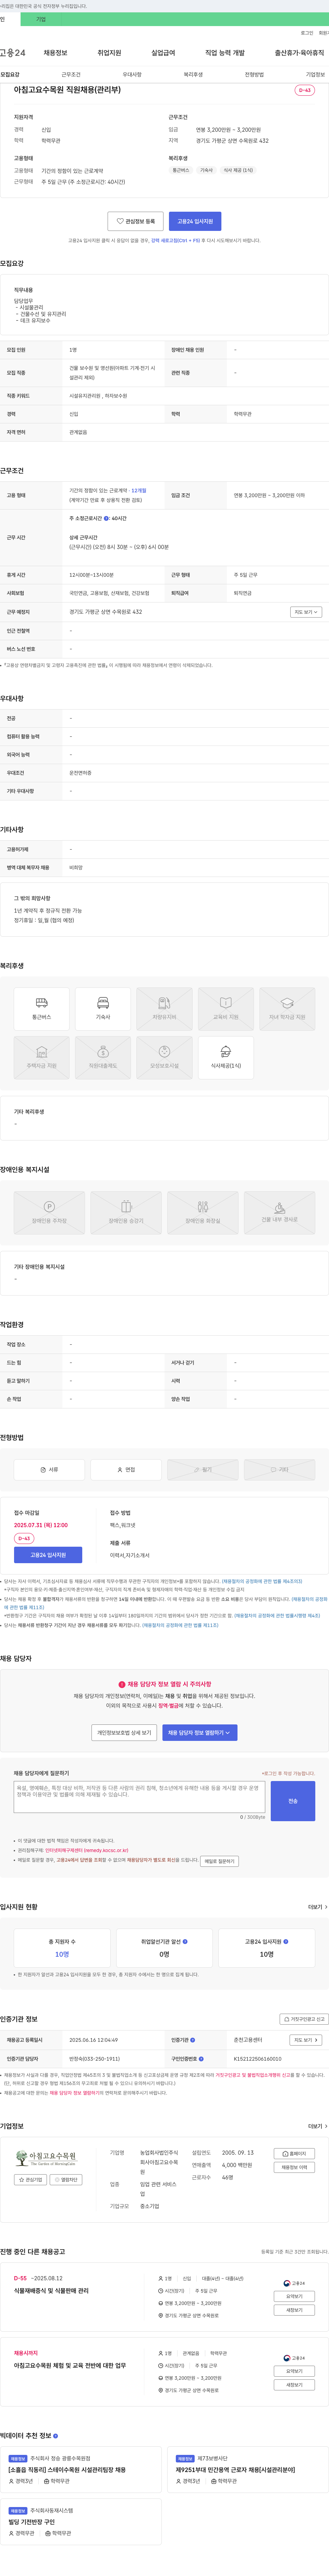Viewport: 329px width, 2576px height.
Task: Open the 실업급여 menu
Action: coord(163,53)
